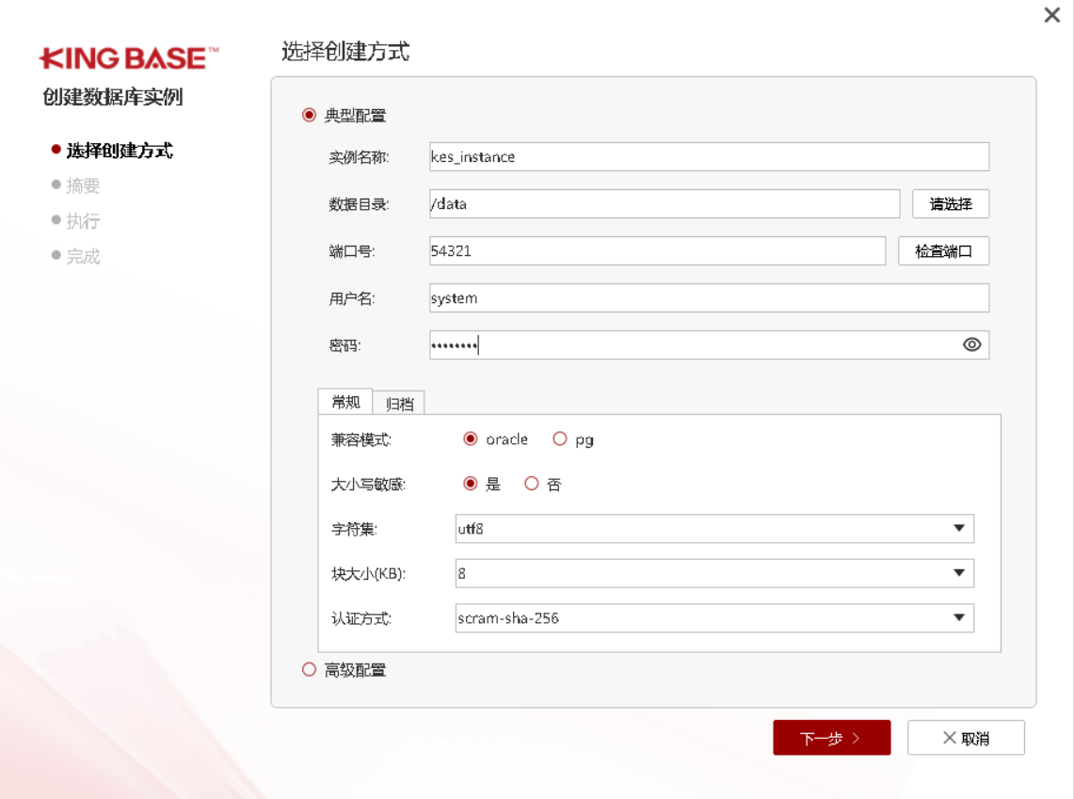Choose oracle compatibility mode
Viewport: 1074px width, 799px height.
tap(471, 439)
